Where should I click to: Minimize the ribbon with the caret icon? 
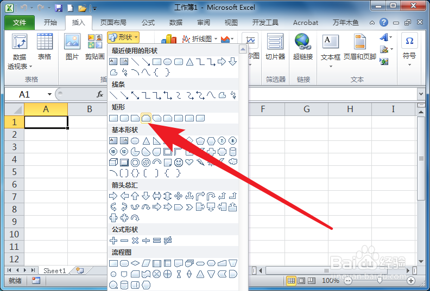372,22
